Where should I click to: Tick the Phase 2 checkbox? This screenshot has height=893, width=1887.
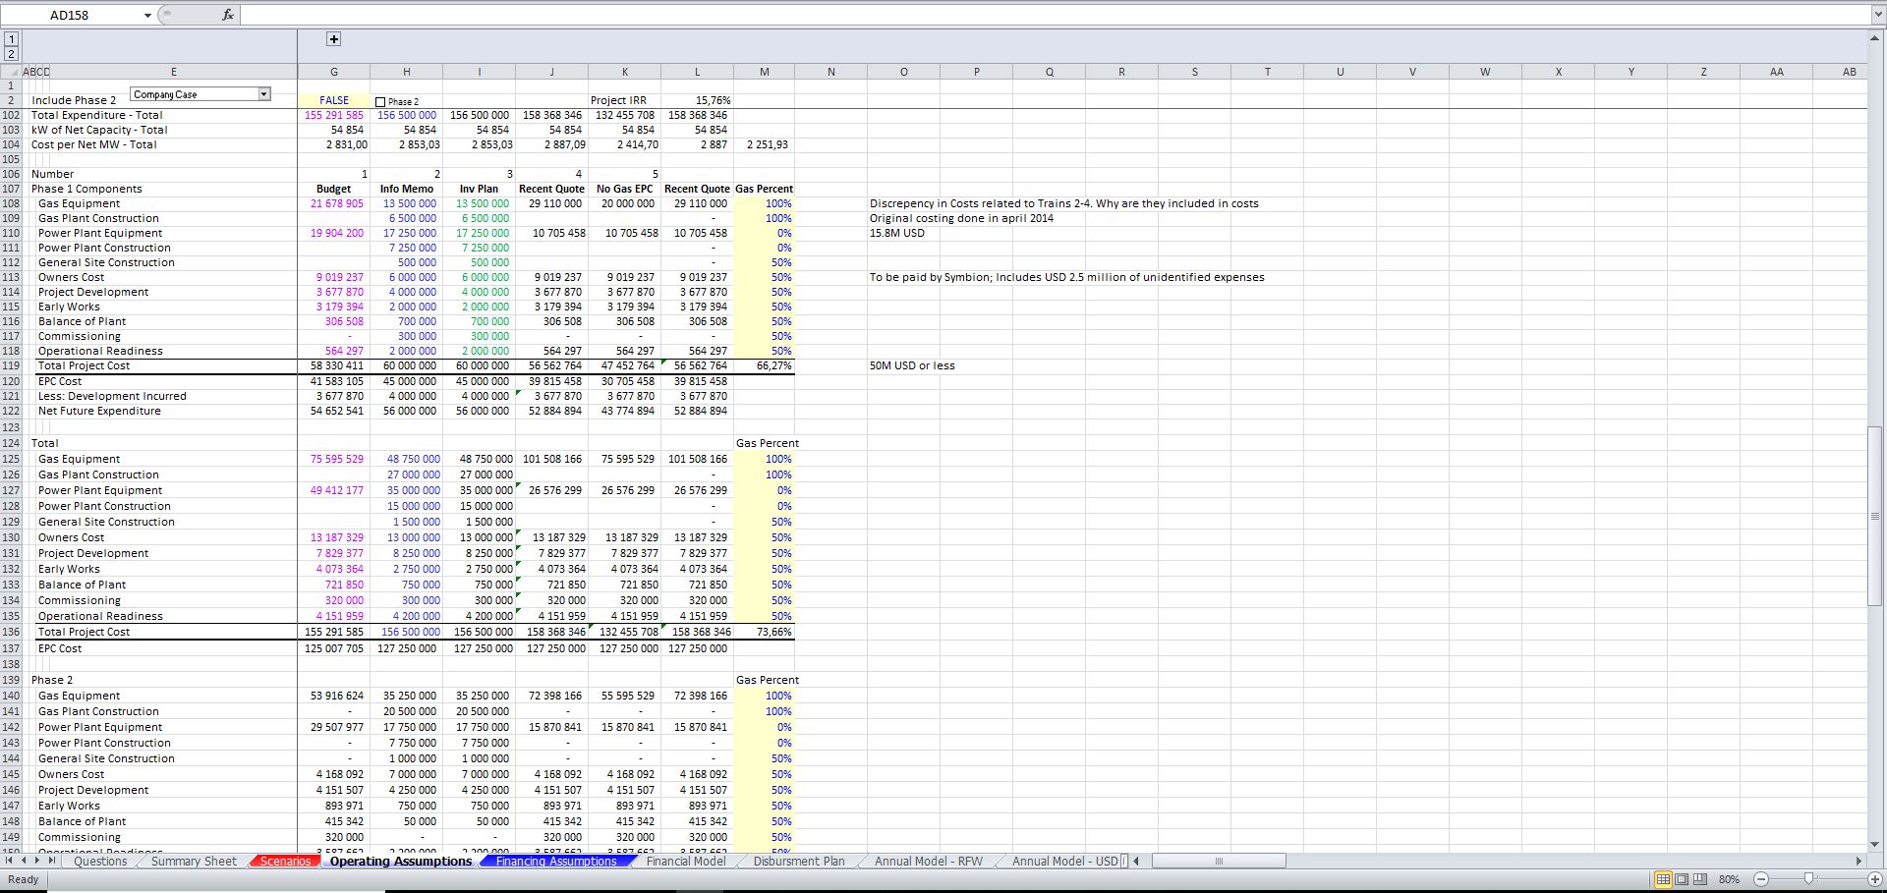(379, 100)
